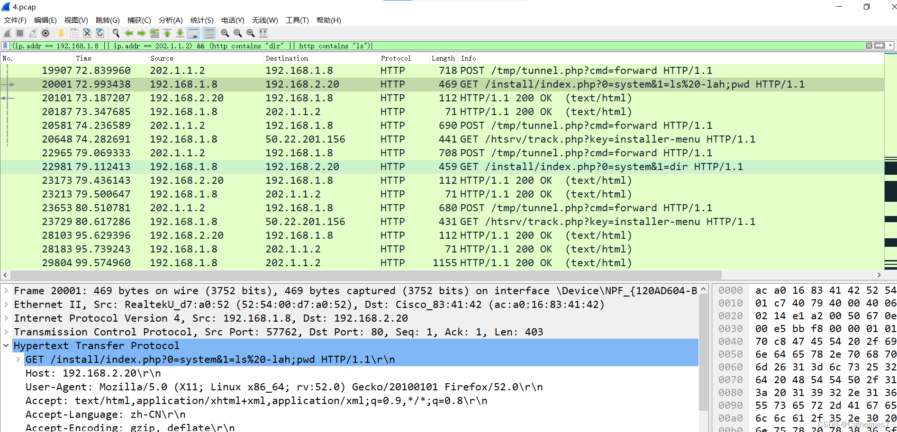Click the start capture shark fin icon
The width and height of the screenshot is (897, 432).
(x=7, y=33)
